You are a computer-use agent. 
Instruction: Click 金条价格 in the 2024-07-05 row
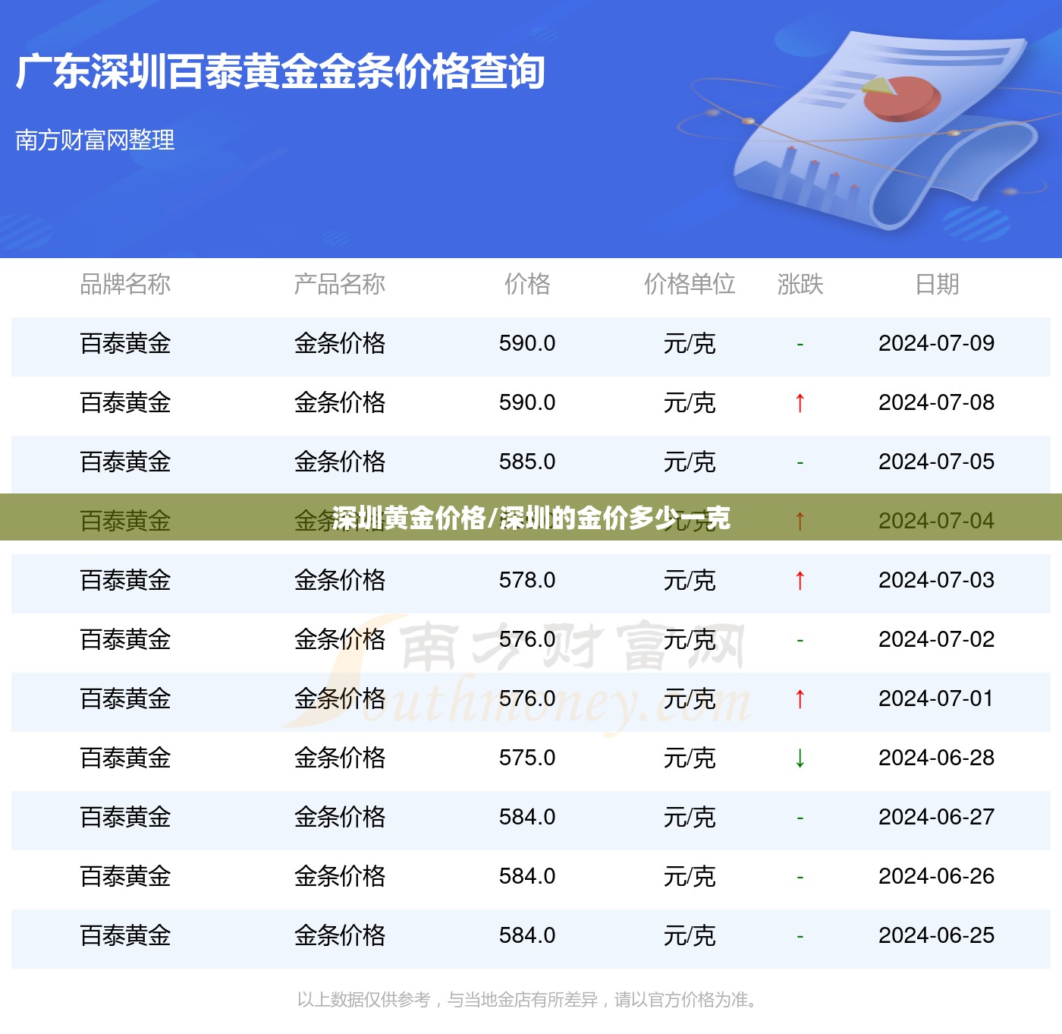coord(339,462)
